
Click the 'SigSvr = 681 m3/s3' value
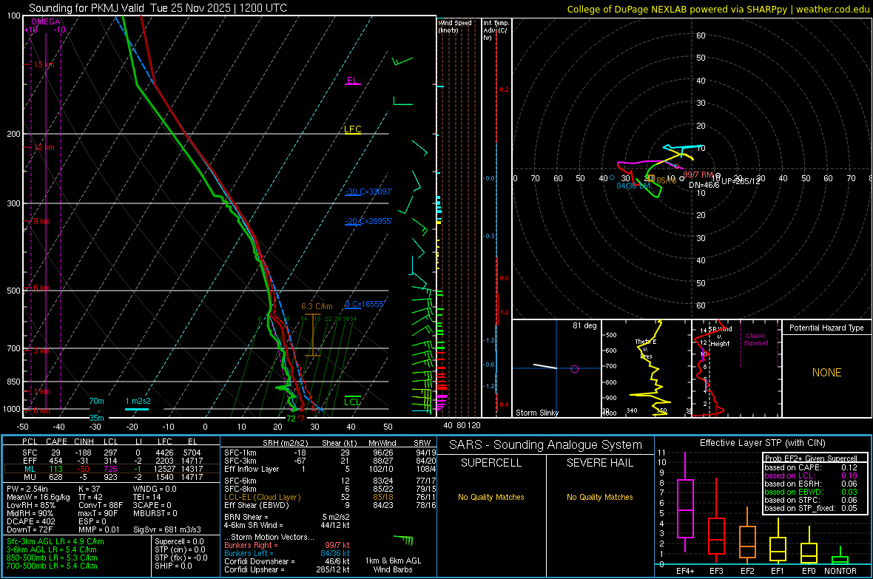[167, 529]
